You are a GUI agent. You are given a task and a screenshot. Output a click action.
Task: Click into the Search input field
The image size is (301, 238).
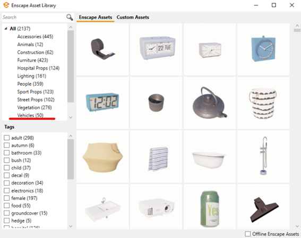[x=34, y=18]
